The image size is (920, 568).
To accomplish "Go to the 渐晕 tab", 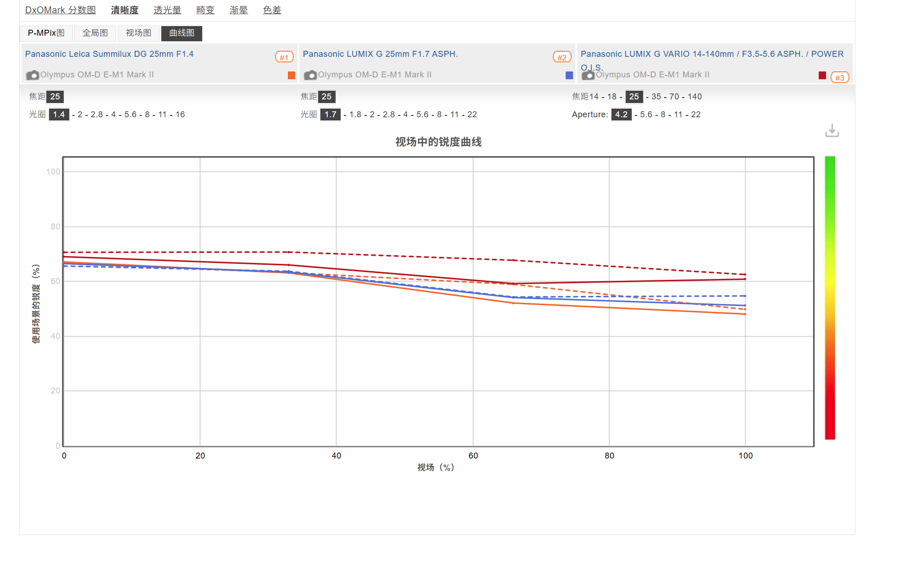I will click(239, 10).
